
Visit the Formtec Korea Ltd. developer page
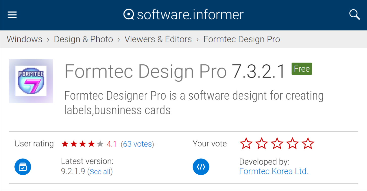(x=273, y=171)
